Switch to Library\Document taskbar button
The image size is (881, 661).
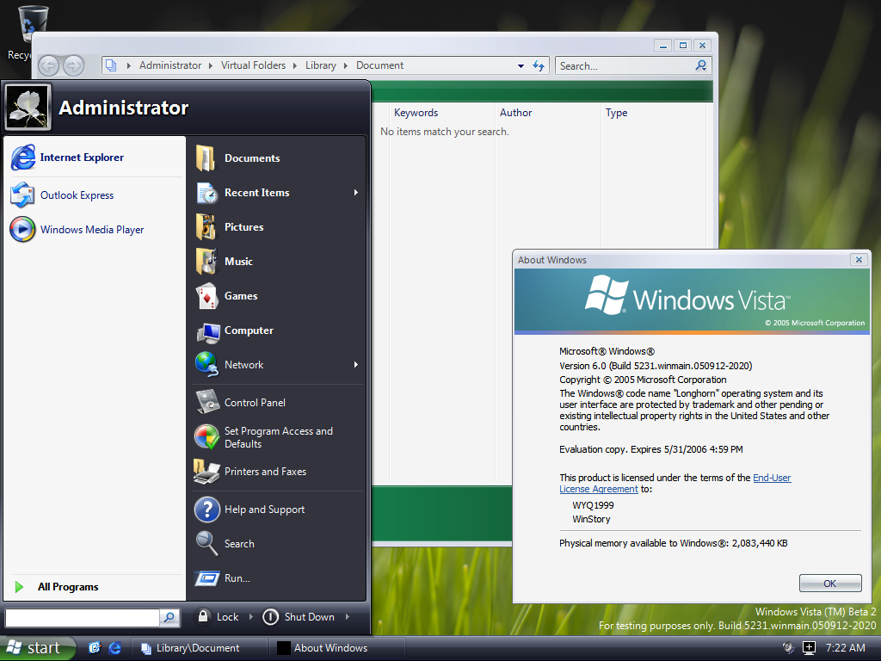coord(198,648)
